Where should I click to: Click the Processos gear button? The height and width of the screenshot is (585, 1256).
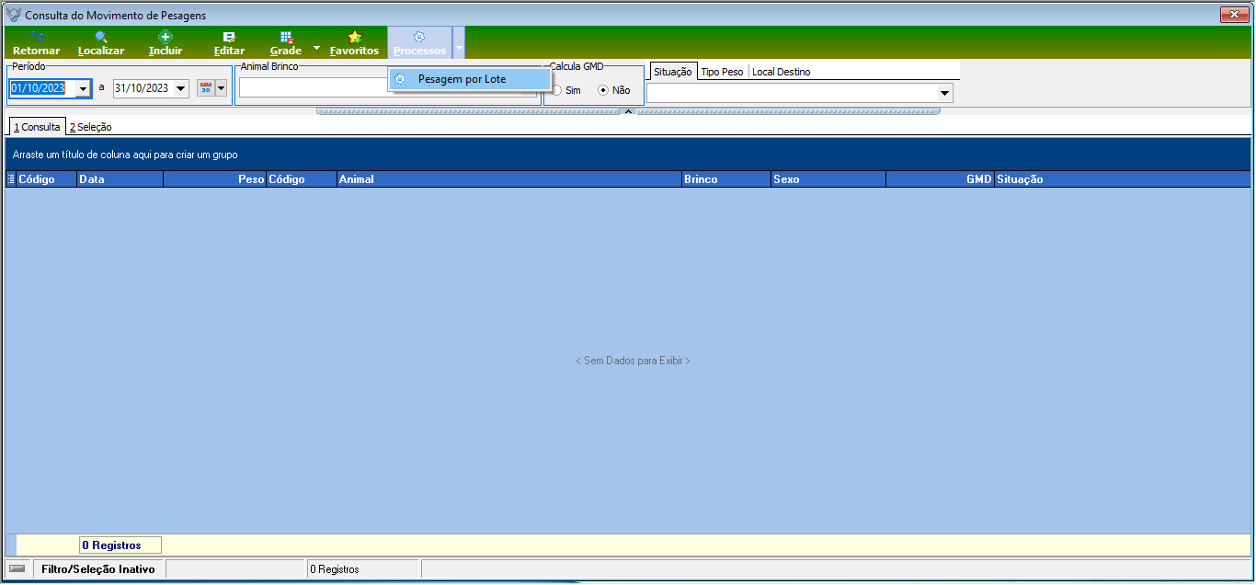click(x=419, y=43)
